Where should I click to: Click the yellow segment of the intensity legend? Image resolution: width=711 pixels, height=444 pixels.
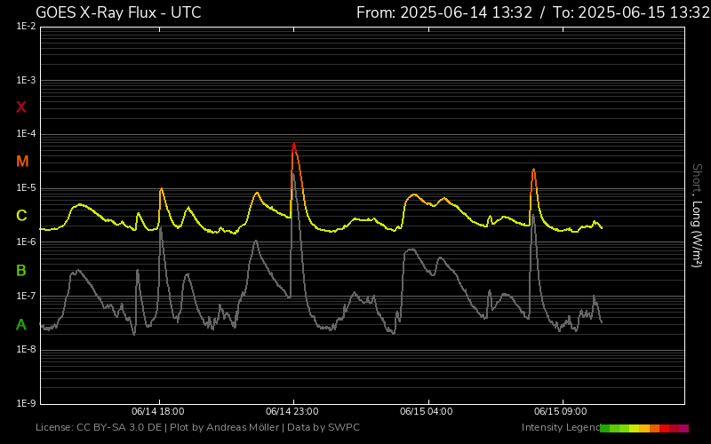click(635, 428)
